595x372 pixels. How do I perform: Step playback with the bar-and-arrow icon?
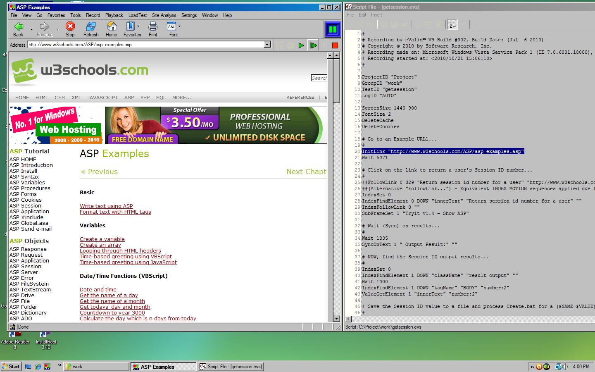(x=313, y=45)
